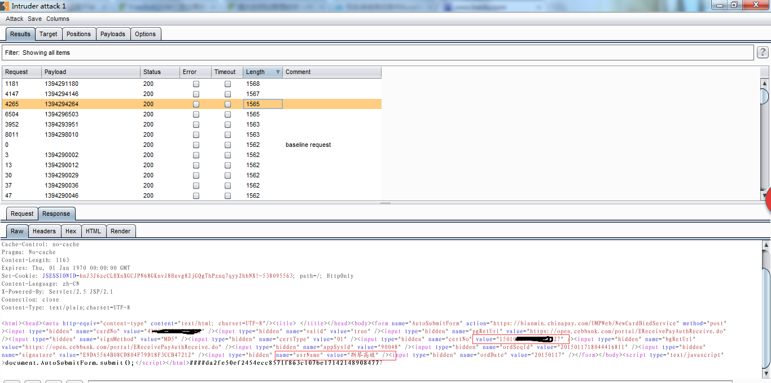
Task: Switch to the Results tab
Action: click(x=20, y=34)
